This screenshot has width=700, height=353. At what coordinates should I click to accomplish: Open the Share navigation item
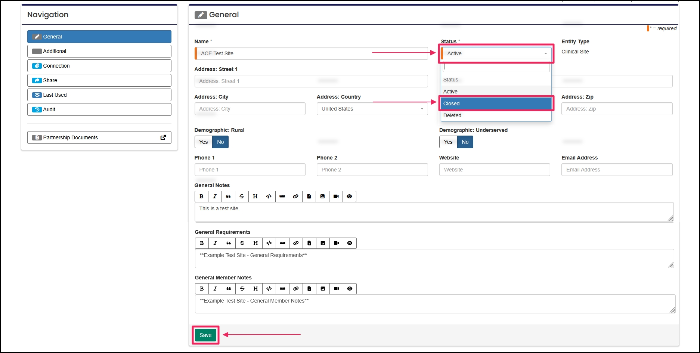point(99,80)
